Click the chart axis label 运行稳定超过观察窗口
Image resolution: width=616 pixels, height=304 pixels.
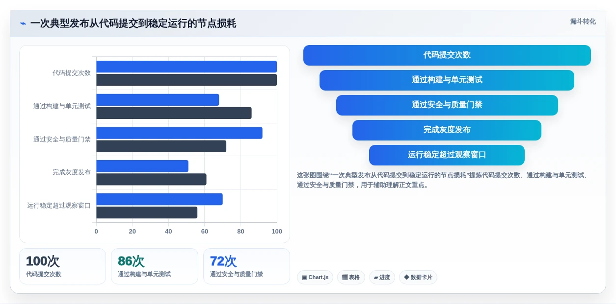59,206
